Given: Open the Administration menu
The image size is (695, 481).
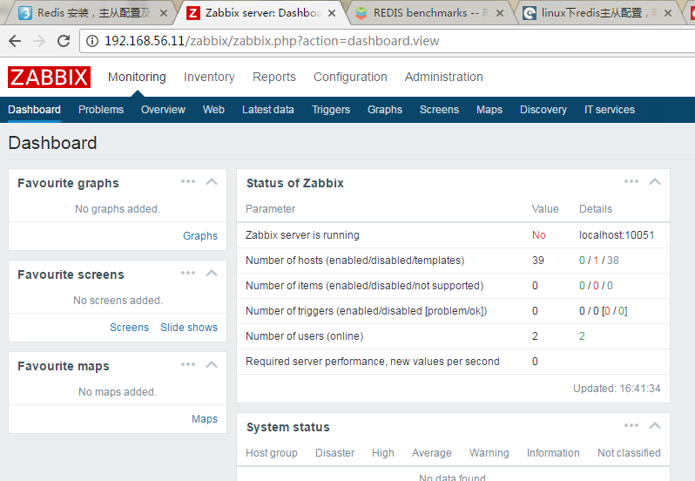Looking at the screenshot, I should click(x=443, y=78).
